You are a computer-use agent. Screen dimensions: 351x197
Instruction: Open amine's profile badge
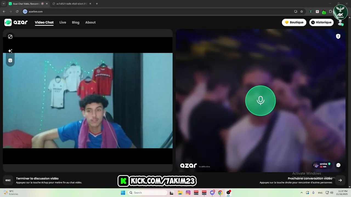tap(322, 165)
